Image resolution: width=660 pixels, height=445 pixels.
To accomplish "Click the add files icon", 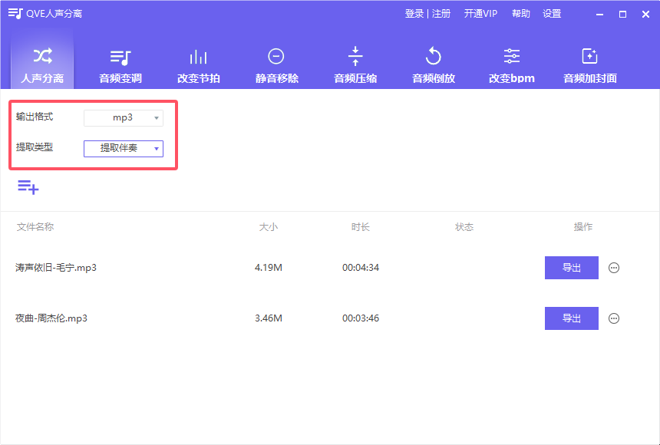I will (x=28, y=186).
